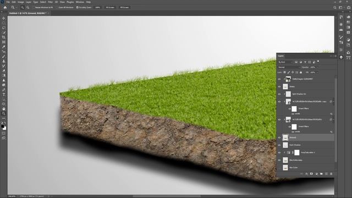Toggle Zoom All Windows checkbox

(x=57, y=7)
